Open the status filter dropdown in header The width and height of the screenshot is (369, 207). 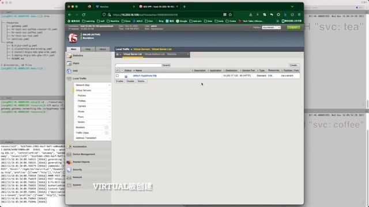click(x=122, y=70)
